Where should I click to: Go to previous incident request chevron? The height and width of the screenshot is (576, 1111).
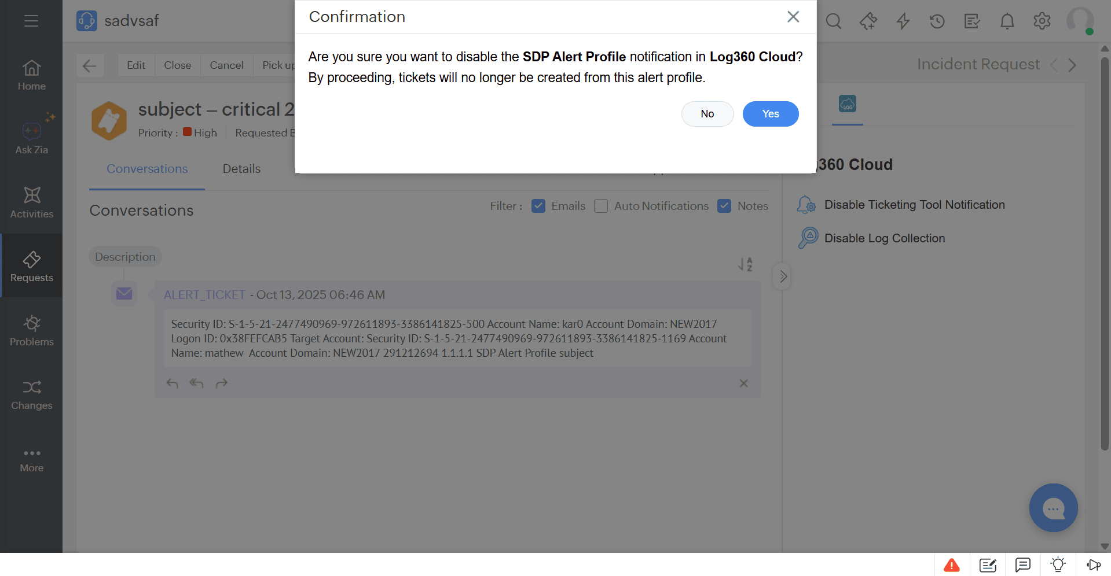click(x=1054, y=65)
